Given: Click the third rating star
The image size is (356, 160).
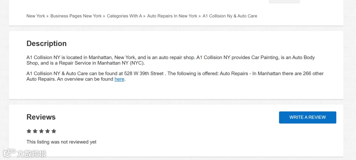Looking at the screenshot, I should (x=42, y=131).
